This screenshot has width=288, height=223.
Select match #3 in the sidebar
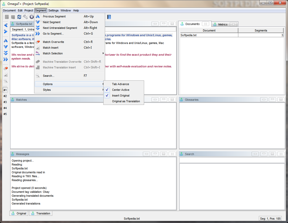(5, 102)
